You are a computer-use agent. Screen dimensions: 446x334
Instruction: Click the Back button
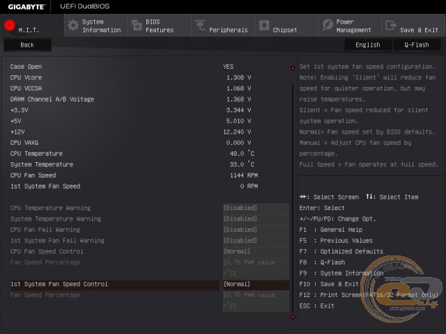coord(27,45)
